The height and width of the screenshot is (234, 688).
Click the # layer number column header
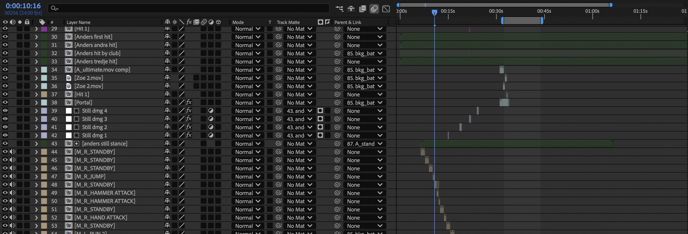click(x=52, y=22)
